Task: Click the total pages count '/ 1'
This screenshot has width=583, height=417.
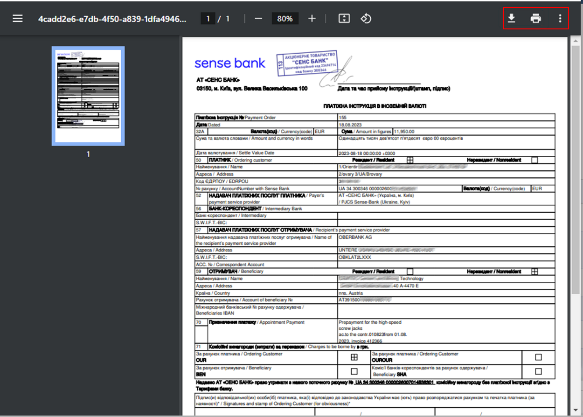Action: tap(224, 19)
